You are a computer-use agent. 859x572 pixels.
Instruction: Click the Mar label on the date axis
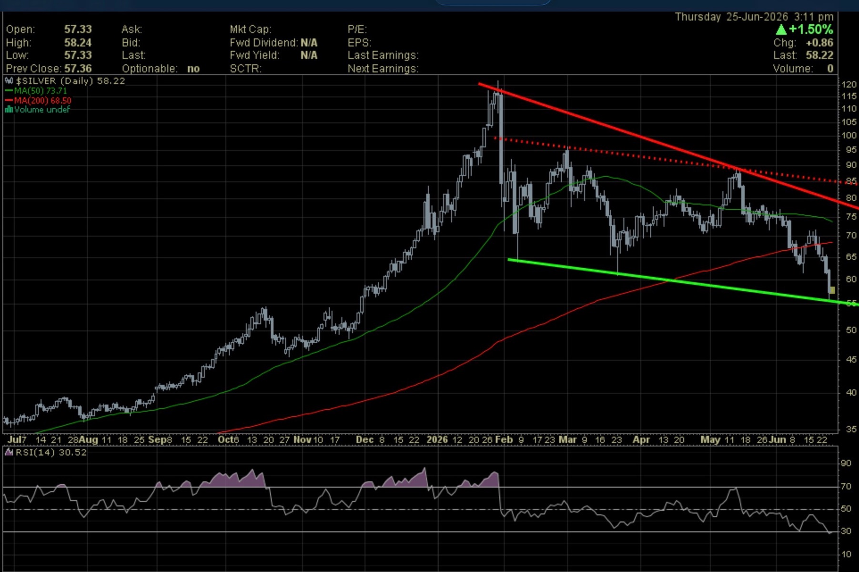[x=567, y=439]
